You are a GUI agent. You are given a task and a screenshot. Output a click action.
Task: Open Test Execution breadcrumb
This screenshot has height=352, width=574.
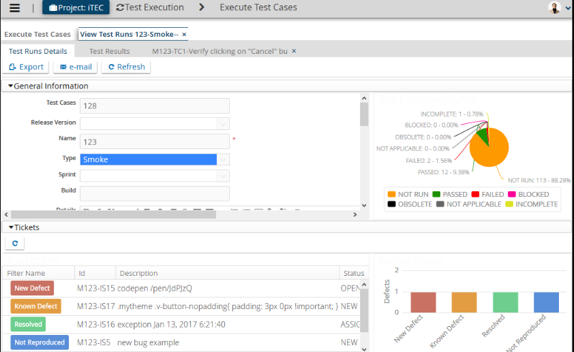pos(150,7)
